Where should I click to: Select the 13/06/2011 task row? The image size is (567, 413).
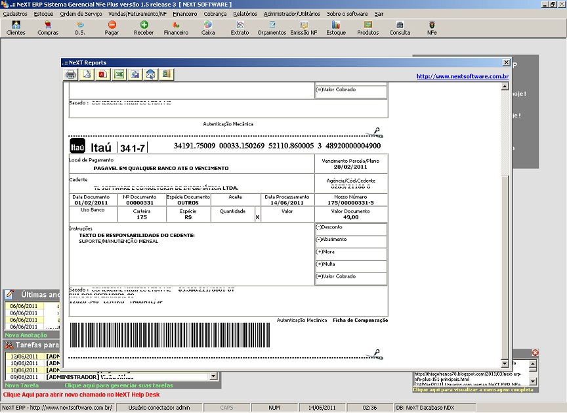coord(33,357)
